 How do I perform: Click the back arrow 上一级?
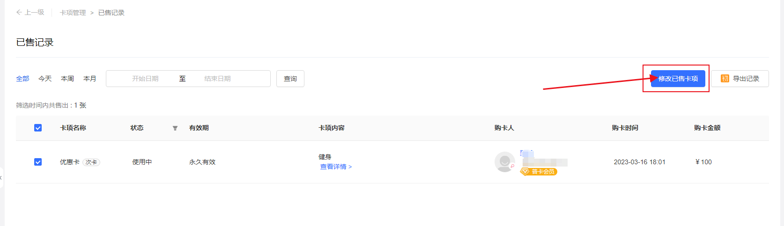30,13
